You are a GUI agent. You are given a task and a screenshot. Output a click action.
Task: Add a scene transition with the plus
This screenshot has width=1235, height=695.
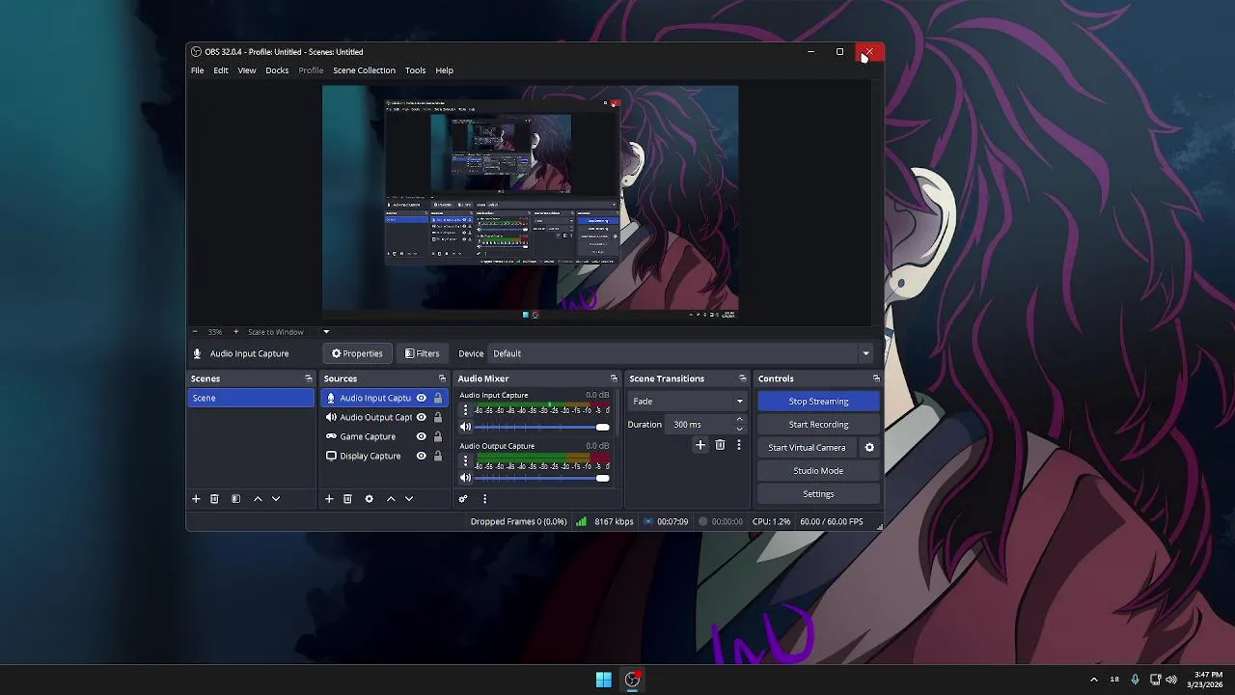[x=700, y=445]
